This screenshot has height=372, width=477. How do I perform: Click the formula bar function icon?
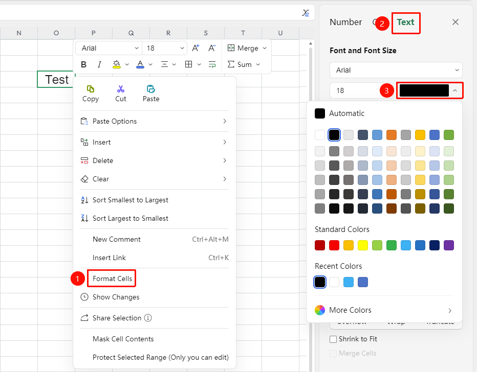pyautogui.click(x=306, y=13)
